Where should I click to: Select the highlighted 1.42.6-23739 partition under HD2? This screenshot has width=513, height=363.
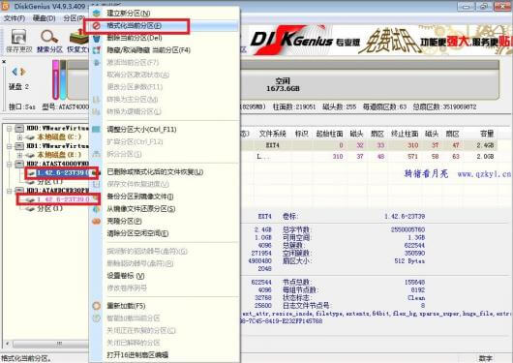pyautogui.click(x=62, y=173)
